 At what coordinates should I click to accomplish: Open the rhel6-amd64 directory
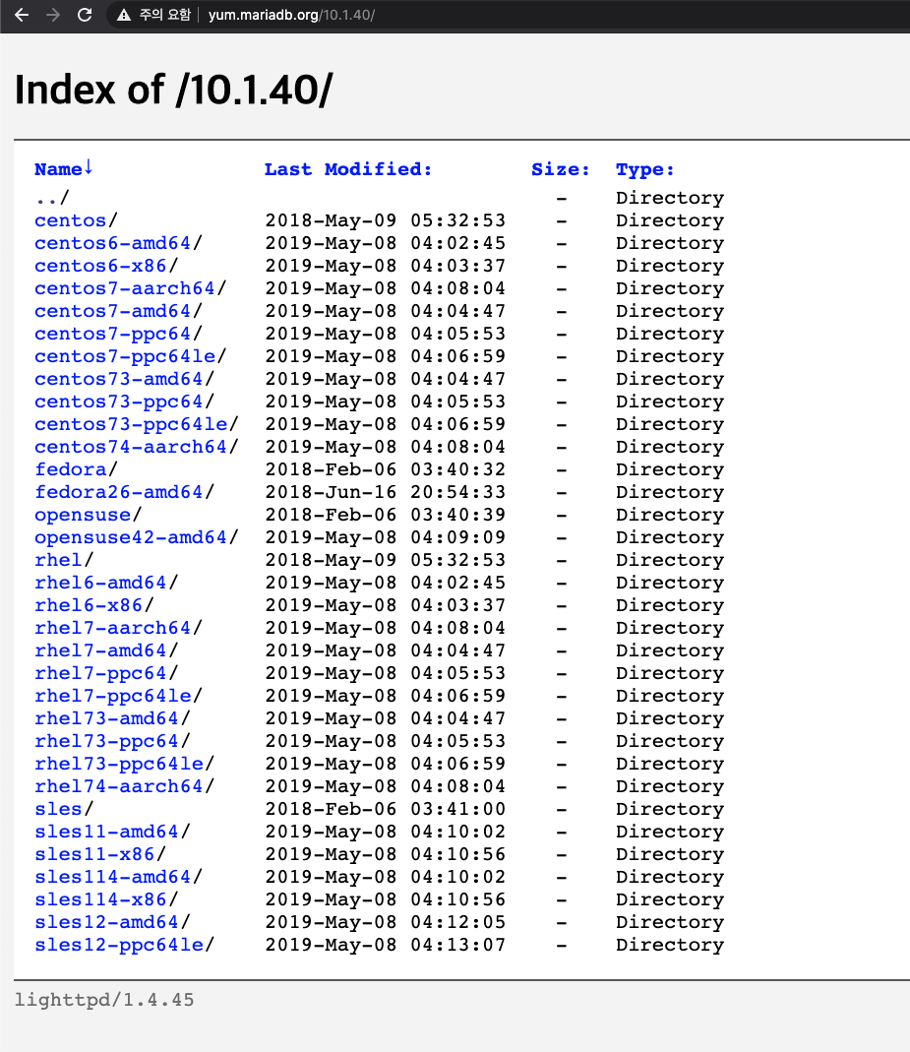[100, 583]
